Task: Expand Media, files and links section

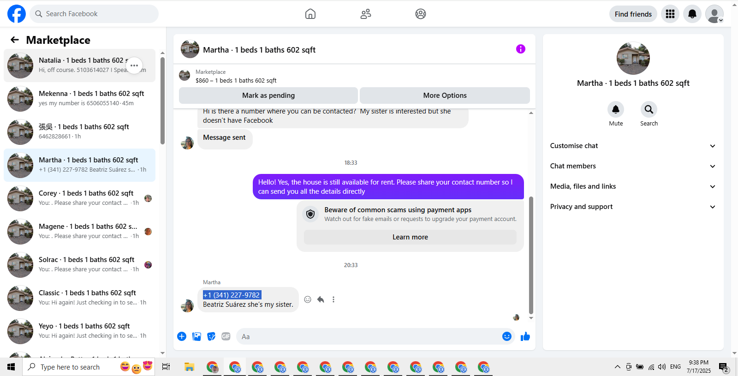Action: 633,186
